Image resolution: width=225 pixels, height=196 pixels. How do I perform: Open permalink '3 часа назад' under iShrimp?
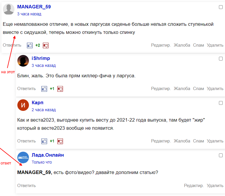coord(44,65)
